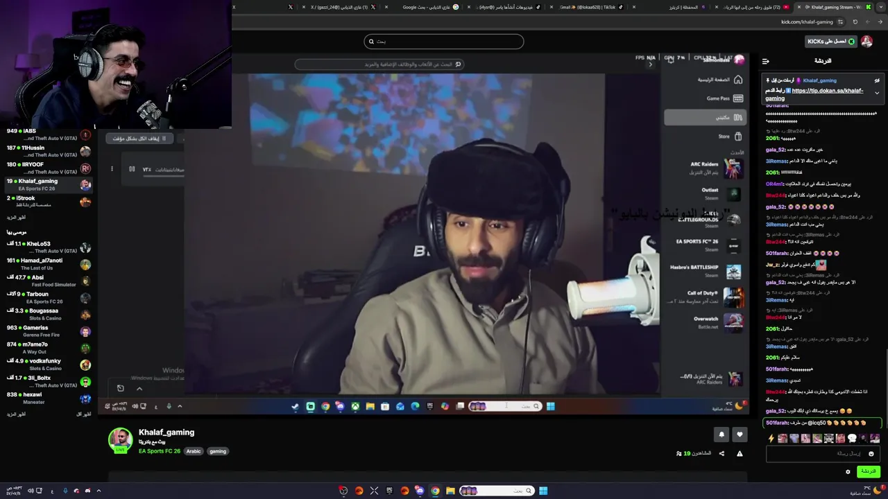The height and width of the screenshot is (499, 888).
Task: Click the notification bell button
Action: [x=721, y=435]
